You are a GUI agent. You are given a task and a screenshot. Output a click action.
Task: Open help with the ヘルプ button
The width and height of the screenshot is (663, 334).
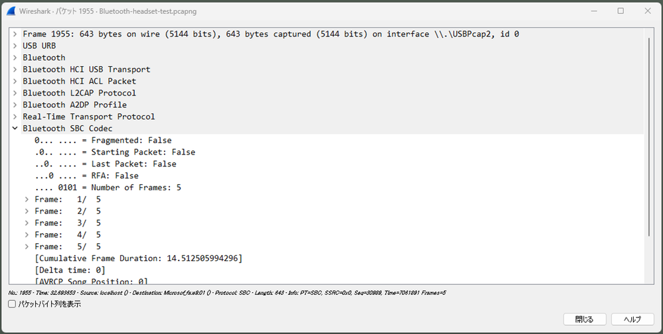[x=632, y=319]
